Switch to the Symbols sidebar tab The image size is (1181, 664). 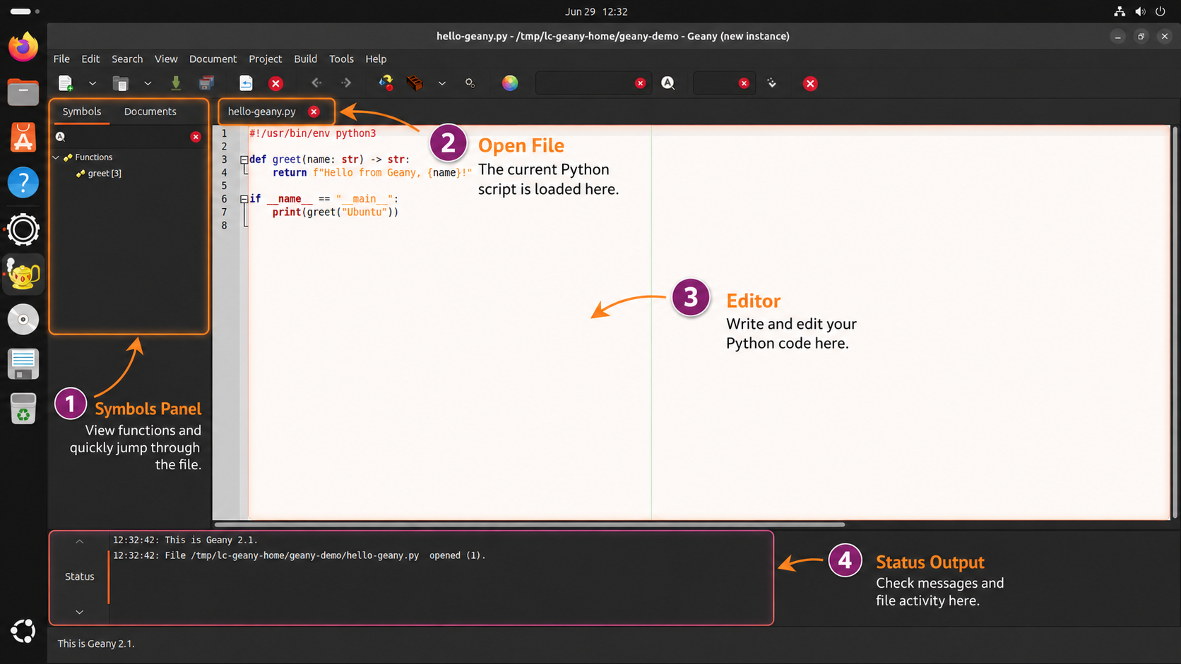point(81,111)
